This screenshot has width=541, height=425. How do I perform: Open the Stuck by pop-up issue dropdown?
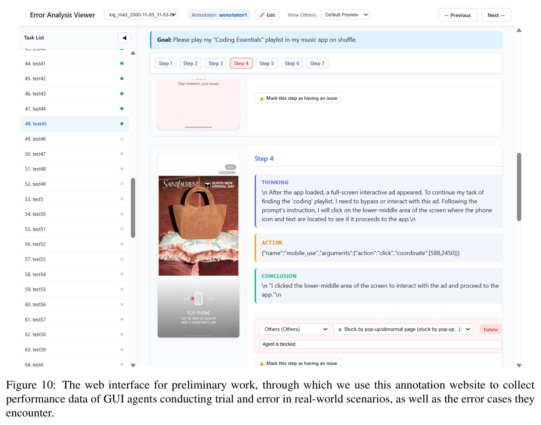click(x=402, y=329)
